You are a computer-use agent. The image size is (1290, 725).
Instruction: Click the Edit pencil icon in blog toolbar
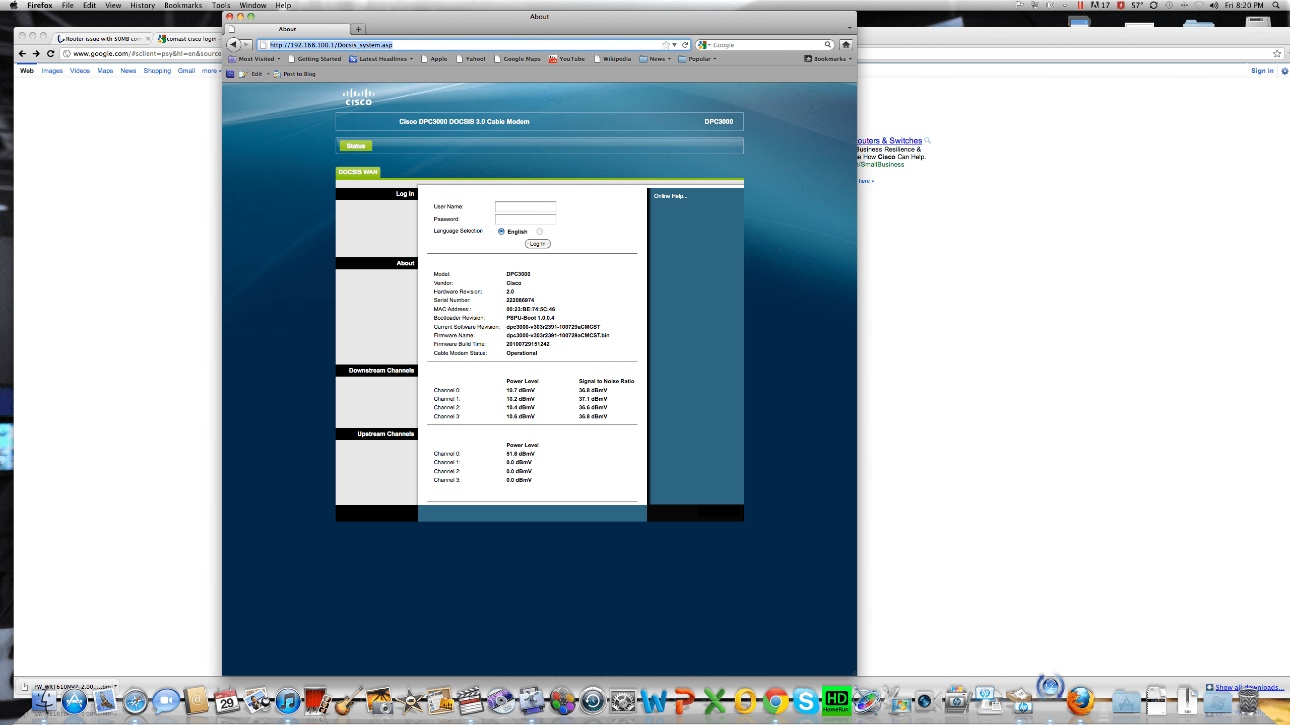[x=243, y=74]
